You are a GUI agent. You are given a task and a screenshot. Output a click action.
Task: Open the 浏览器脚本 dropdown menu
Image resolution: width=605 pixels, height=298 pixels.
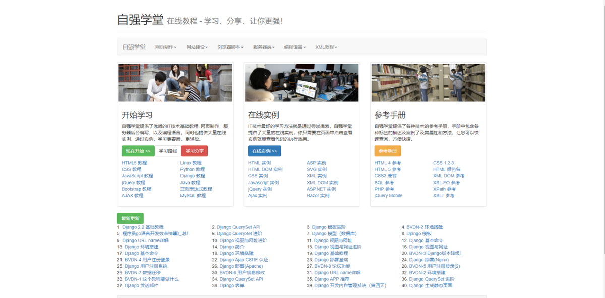click(x=230, y=47)
